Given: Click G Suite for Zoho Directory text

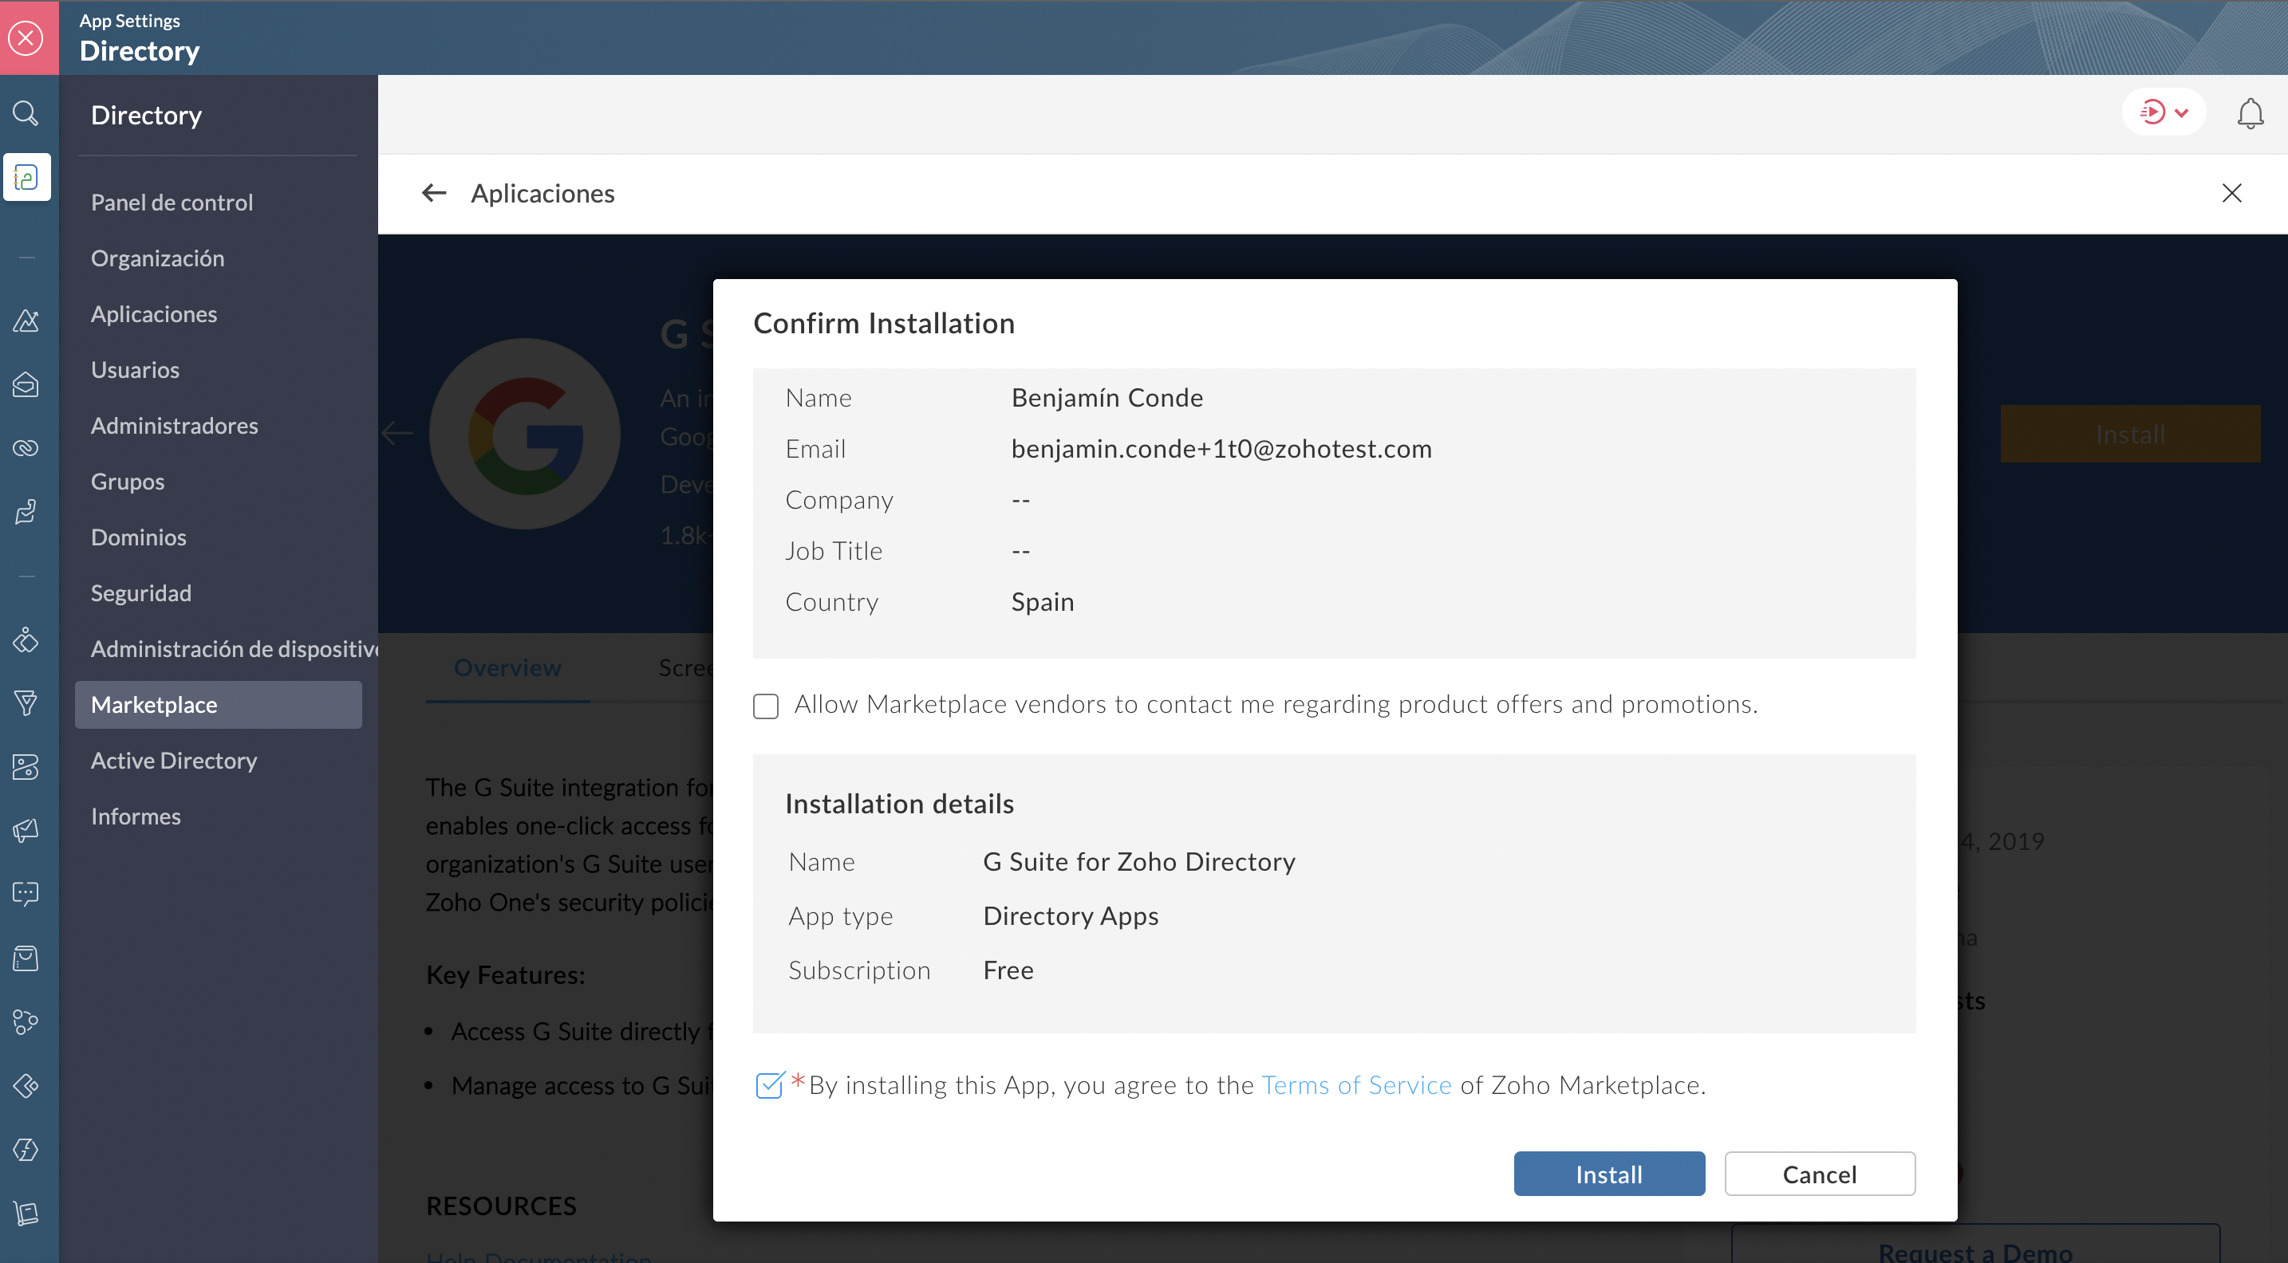Looking at the screenshot, I should [1138, 862].
